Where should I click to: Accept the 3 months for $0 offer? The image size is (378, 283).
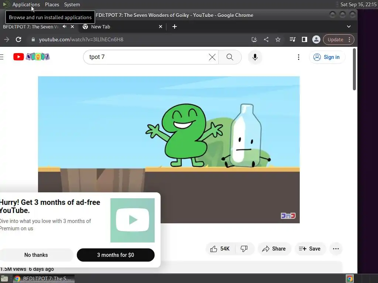(x=116, y=255)
